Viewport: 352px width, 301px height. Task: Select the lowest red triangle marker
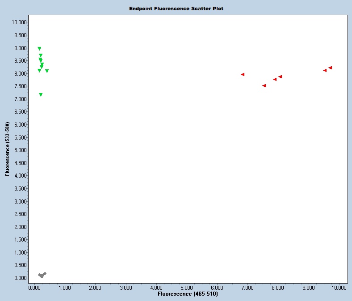[264, 85]
